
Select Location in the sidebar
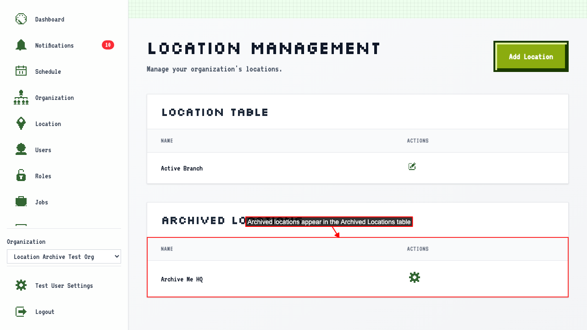64,124
